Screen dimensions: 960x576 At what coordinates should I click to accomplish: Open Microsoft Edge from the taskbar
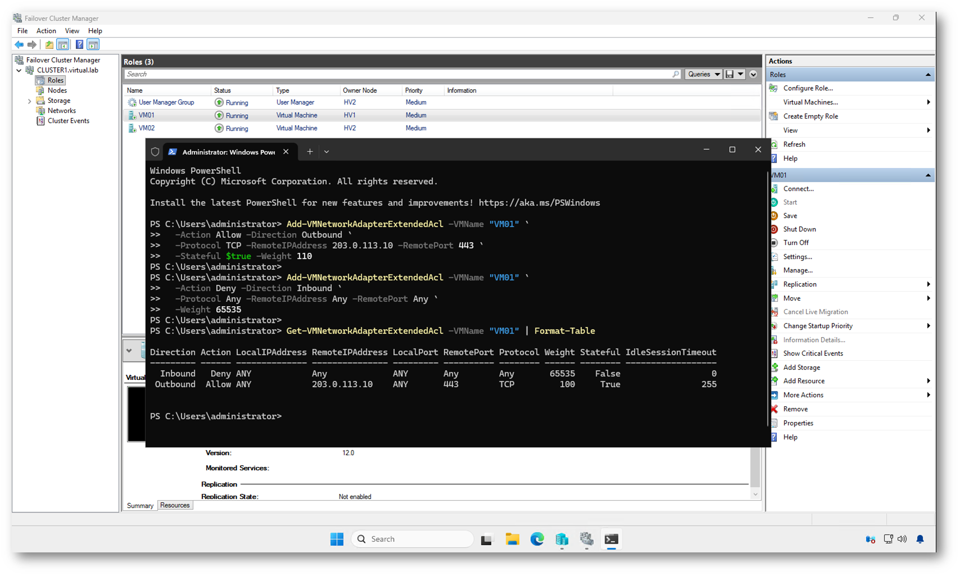pos(537,539)
